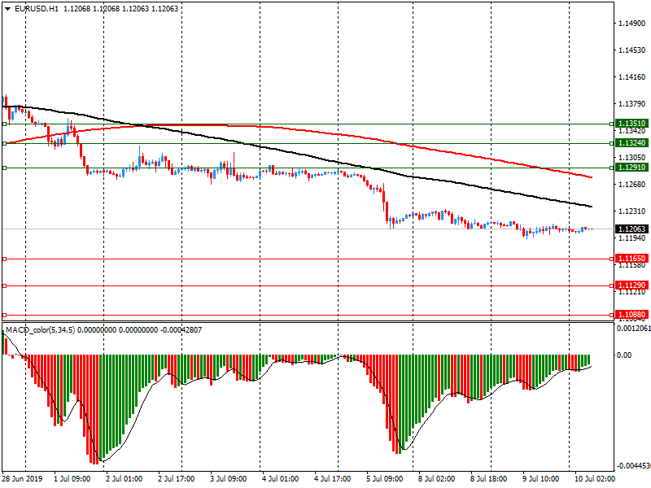The image size is (651, 488).
Task: Click the 5 Jul 09:00 time axis label
Action: 384,478
